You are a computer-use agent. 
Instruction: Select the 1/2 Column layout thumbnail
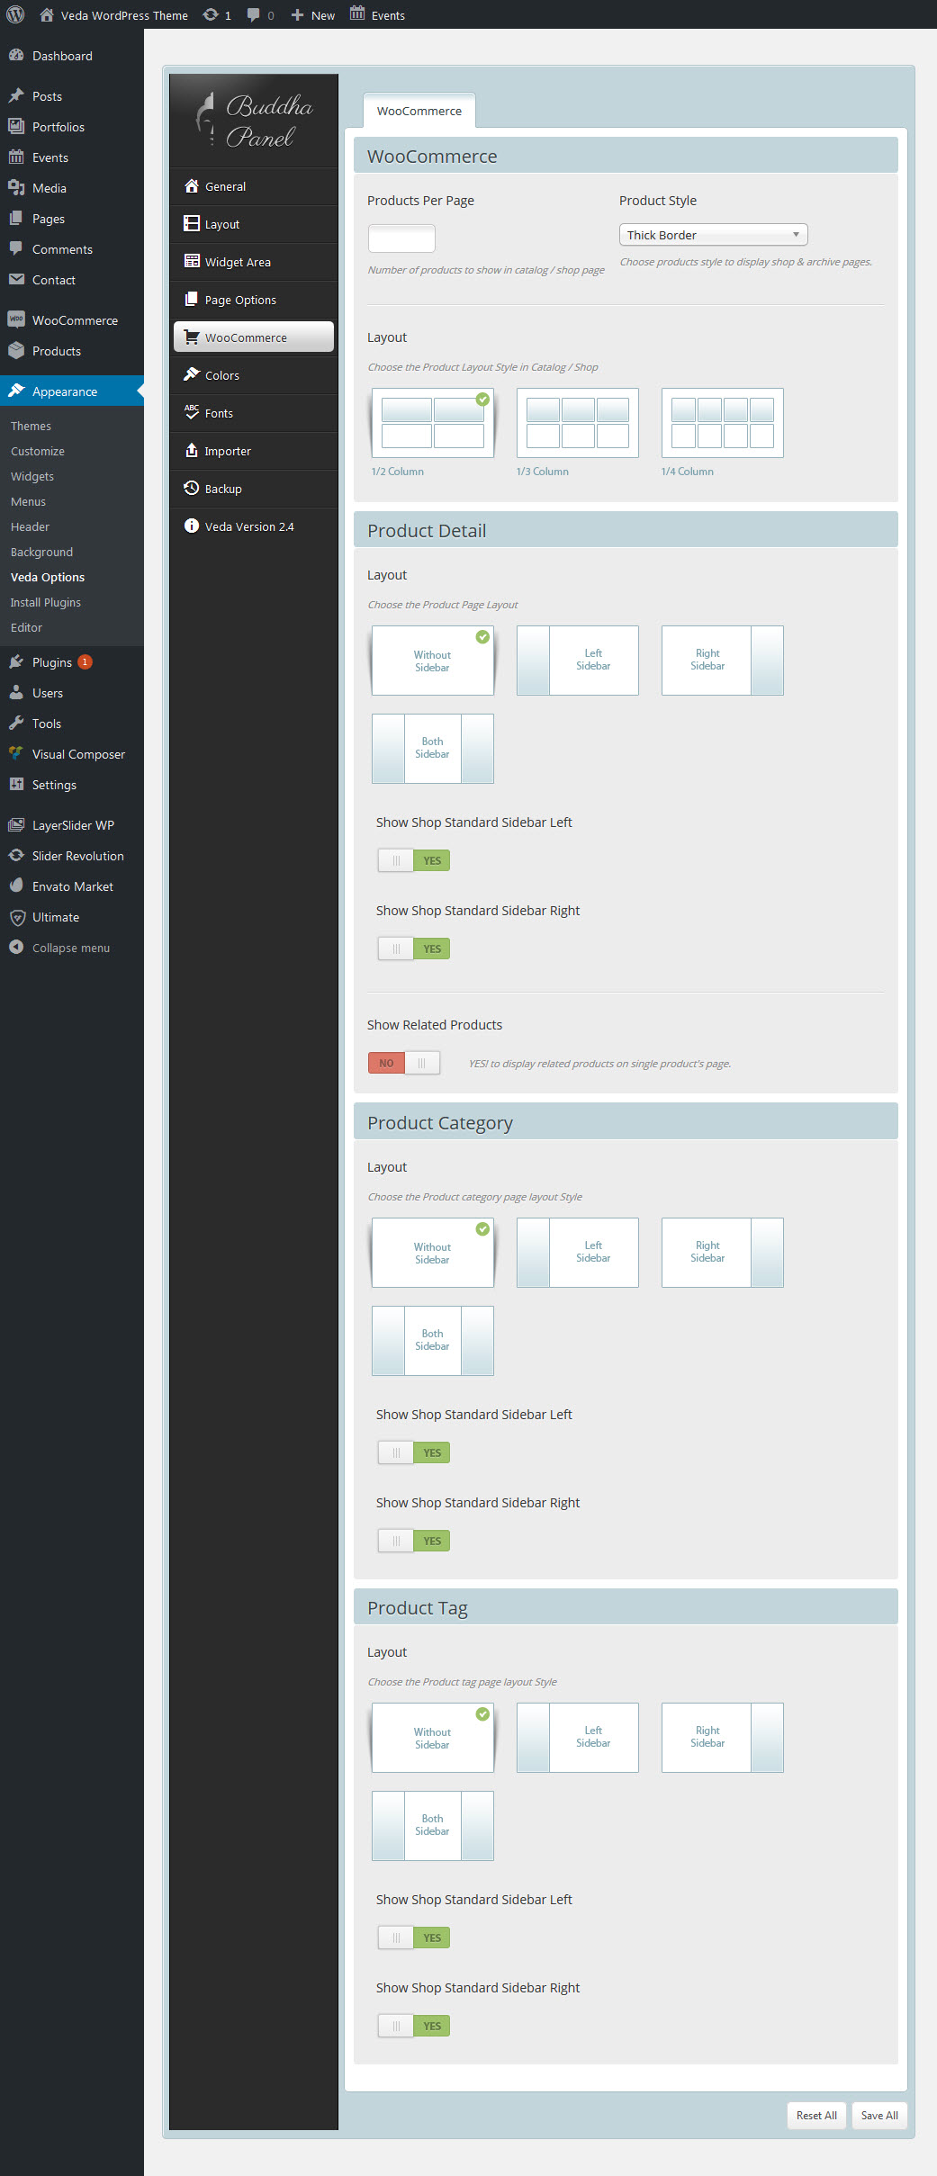click(x=433, y=423)
